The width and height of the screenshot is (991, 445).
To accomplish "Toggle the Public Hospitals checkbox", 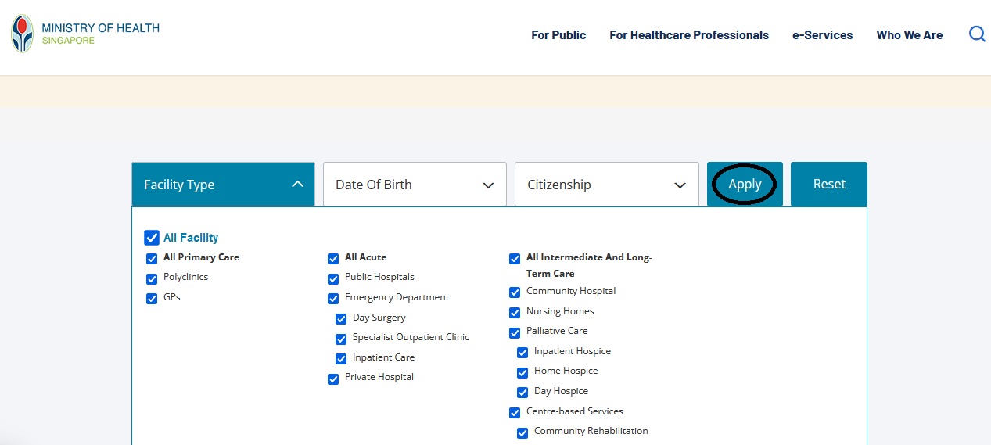I will tap(333, 278).
